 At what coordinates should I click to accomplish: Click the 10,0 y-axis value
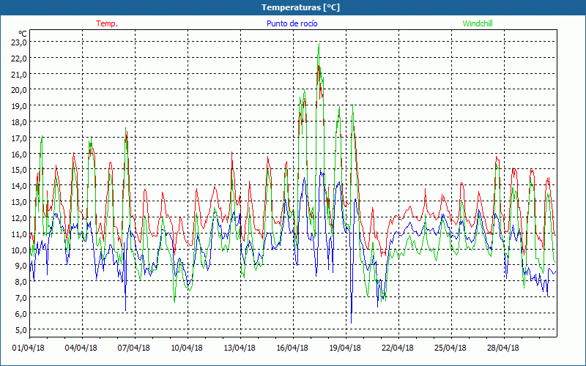[19, 250]
